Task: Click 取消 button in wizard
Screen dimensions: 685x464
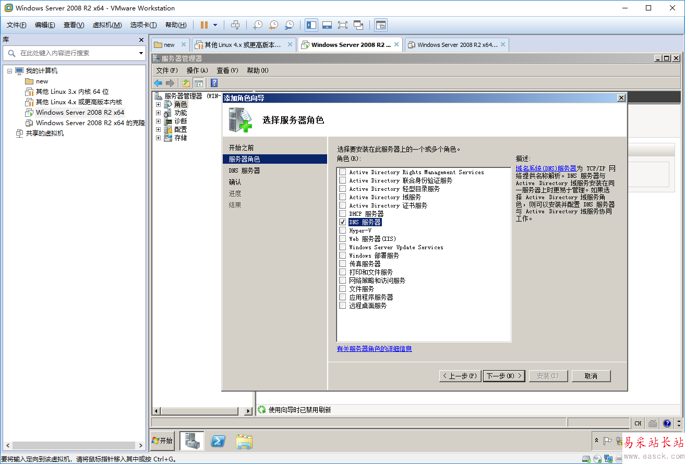Action: click(x=591, y=376)
